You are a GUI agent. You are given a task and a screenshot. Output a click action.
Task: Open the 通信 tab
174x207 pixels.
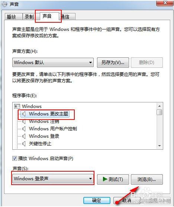68,17
